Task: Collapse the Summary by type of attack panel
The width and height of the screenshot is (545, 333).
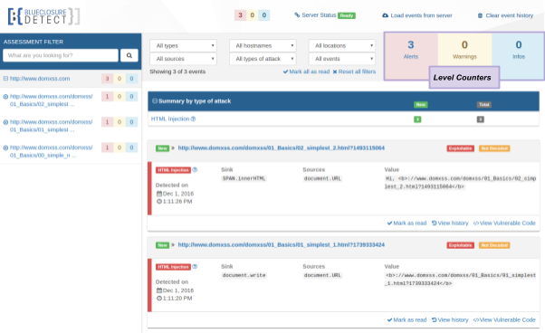Action: point(155,100)
